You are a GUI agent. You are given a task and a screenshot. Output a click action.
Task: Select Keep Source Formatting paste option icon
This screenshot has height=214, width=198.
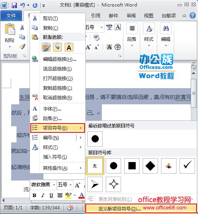(46, 47)
